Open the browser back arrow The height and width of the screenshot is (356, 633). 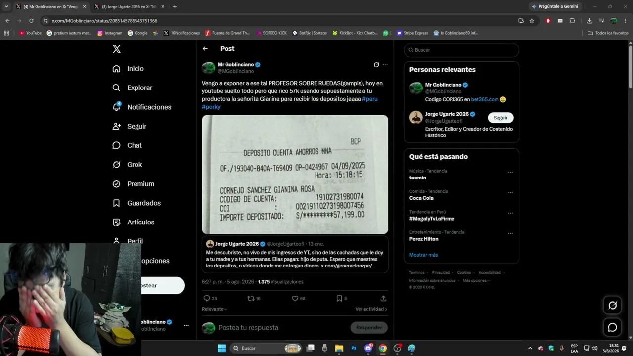[7, 21]
